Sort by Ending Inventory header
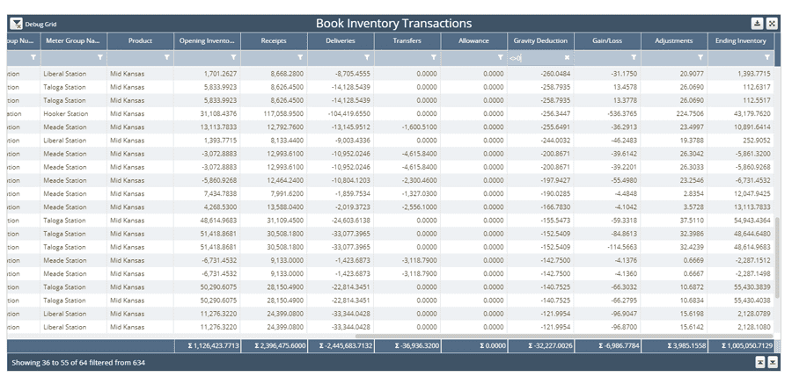This screenshot has height=384, width=792. [x=740, y=41]
